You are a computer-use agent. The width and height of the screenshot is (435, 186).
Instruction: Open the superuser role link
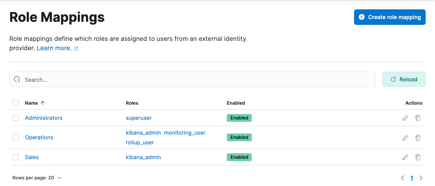tap(139, 118)
